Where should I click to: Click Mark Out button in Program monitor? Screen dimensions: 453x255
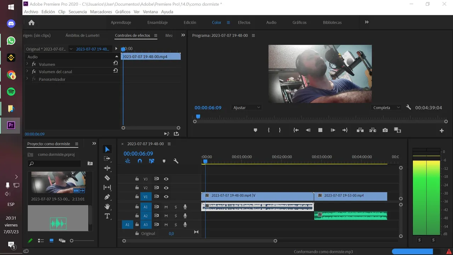point(280,130)
